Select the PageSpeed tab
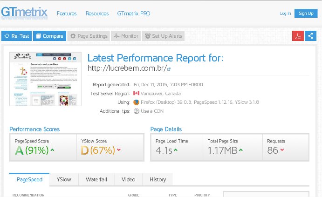The width and height of the screenshot is (322, 197). tap(29, 180)
